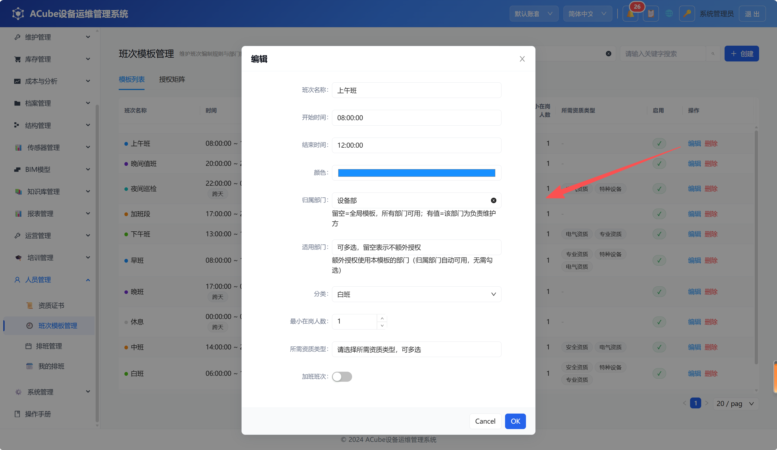
Task: Switch to the 模板列表 tab
Action: (132, 79)
